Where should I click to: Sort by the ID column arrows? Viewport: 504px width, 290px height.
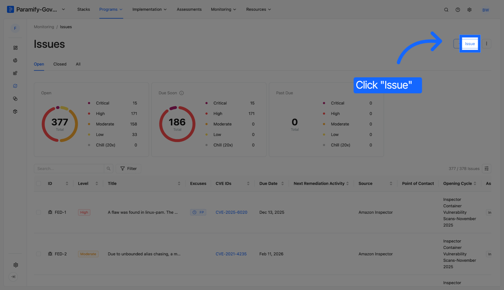(x=67, y=183)
